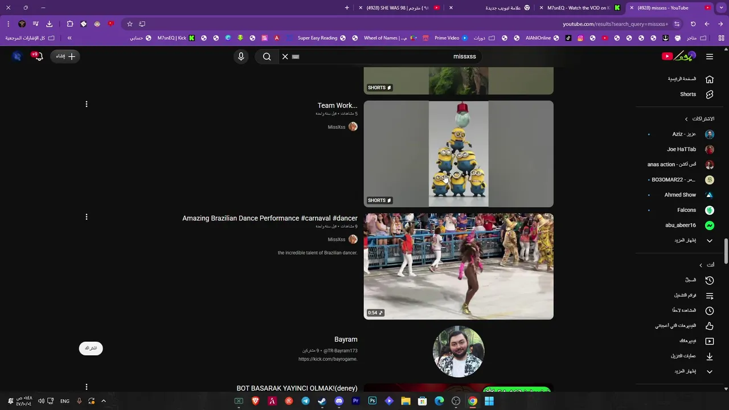729x410 pixels.
Task: Open the Team Work minions Shorts thumbnail
Action: click(458, 154)
